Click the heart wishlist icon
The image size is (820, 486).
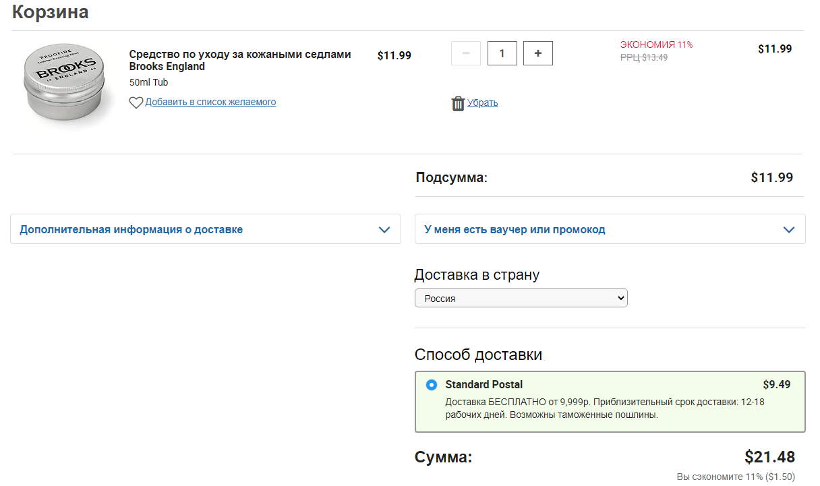[x=136, y=102]
